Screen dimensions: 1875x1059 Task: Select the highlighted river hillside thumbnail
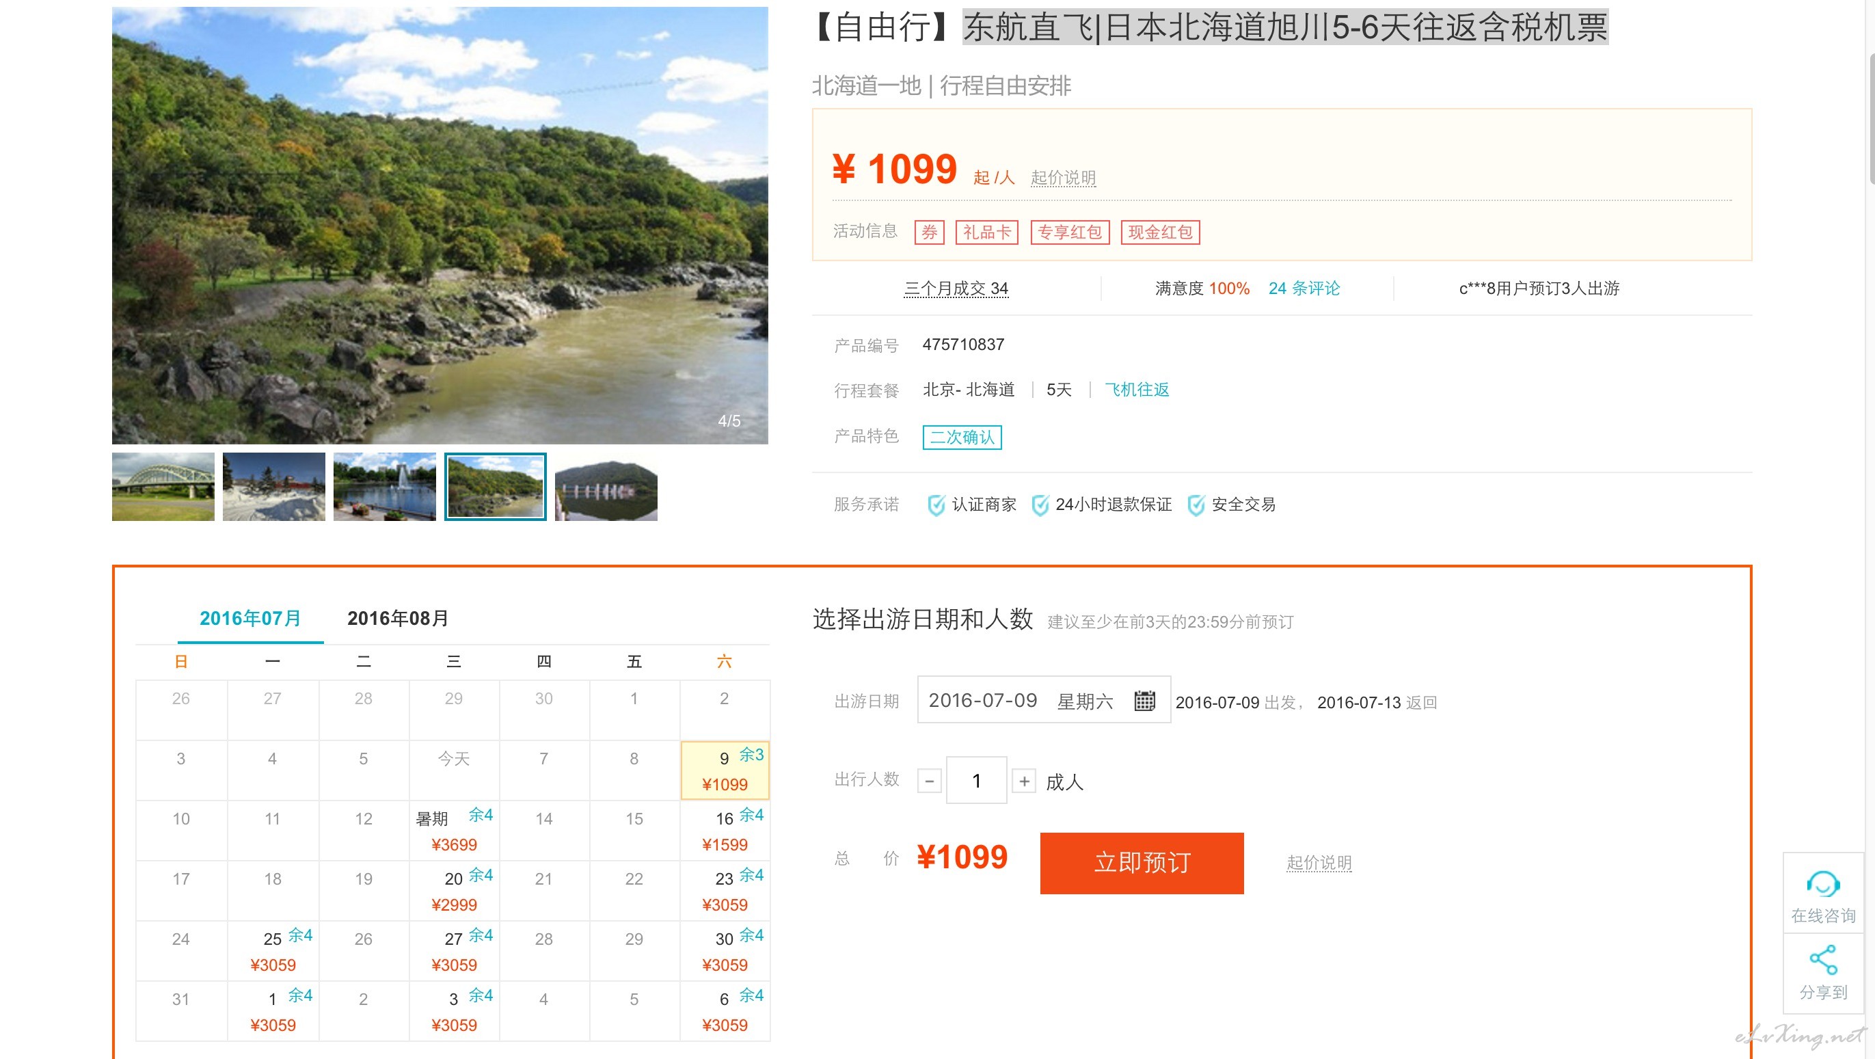[495, 486]
